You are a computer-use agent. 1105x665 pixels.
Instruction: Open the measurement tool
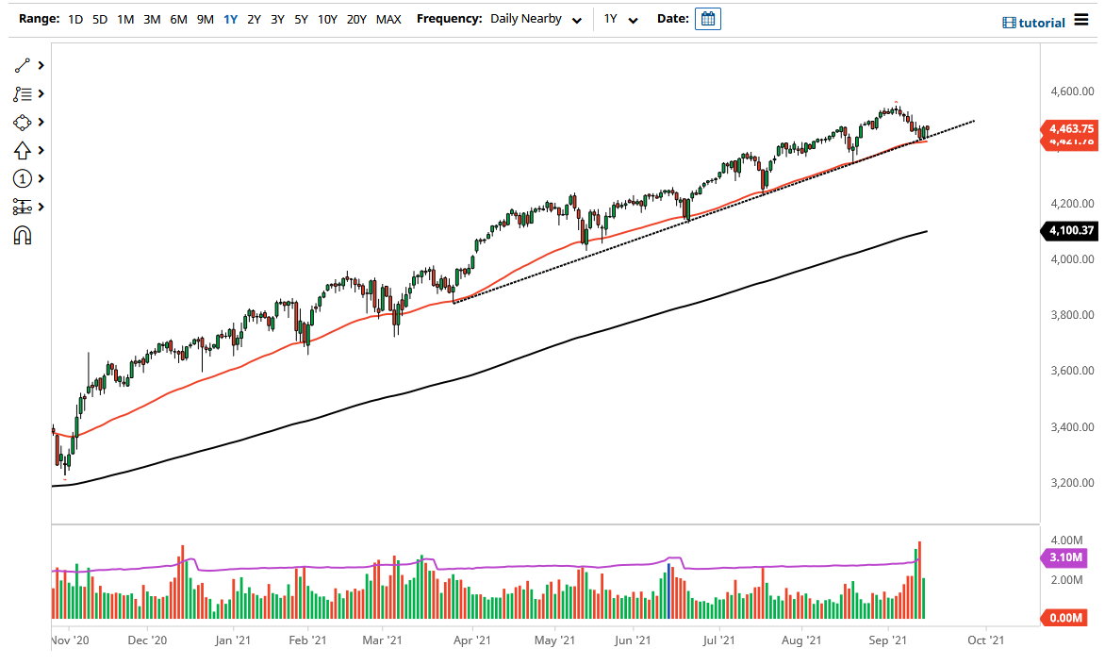pyautogui.click(x=21, y=207)
